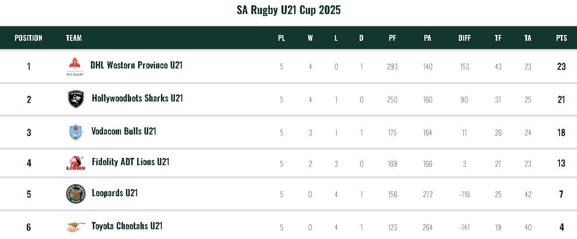Select Vodacom Bulls U21 team name
577x239 pixels.
(123, 131)
